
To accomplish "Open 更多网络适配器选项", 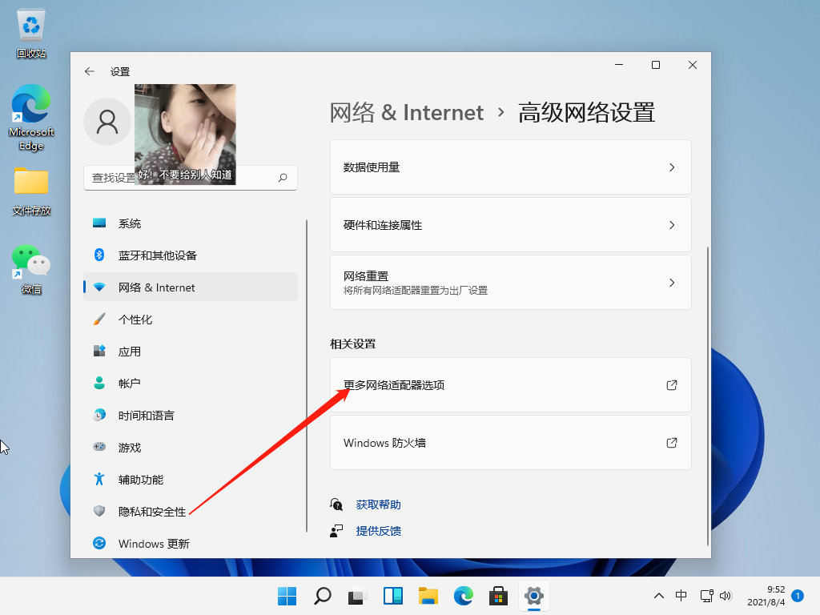I will [510, 385].
